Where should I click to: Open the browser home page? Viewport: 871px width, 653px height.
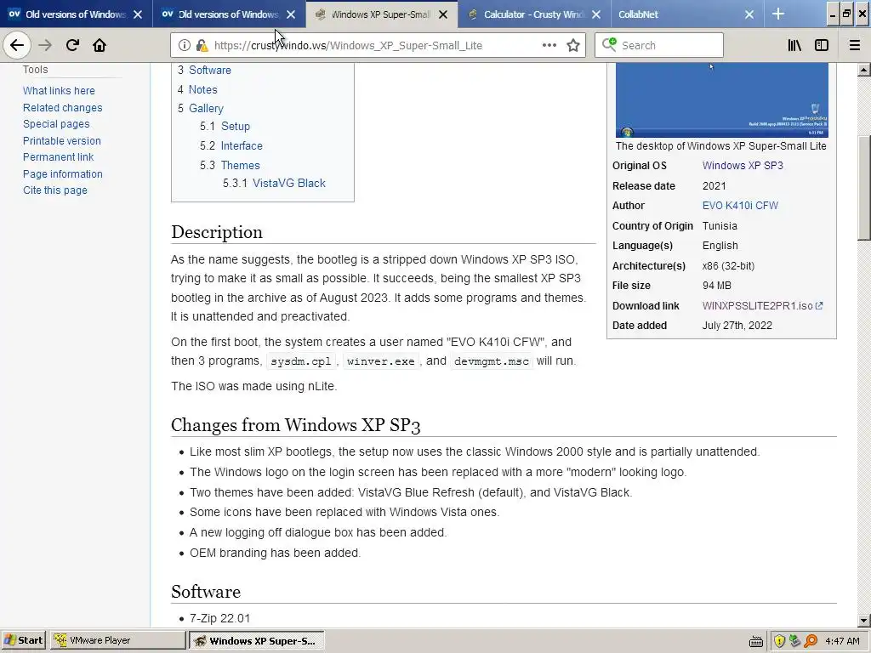click(100, 45)
